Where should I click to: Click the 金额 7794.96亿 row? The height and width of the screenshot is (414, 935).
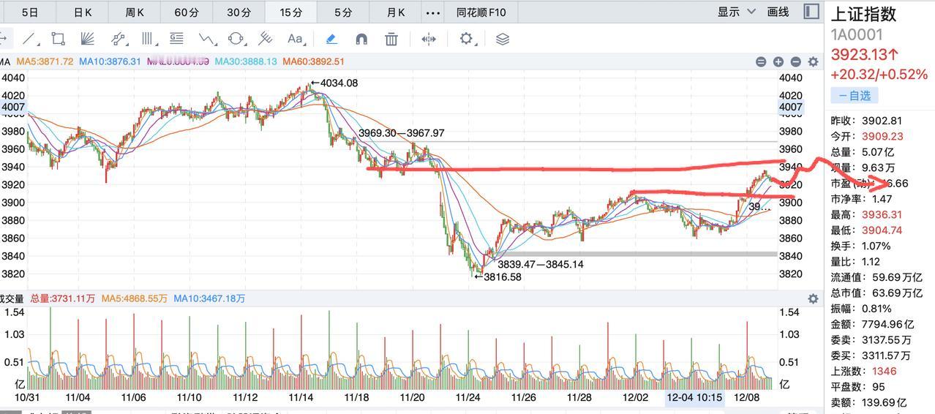(872, 323)
